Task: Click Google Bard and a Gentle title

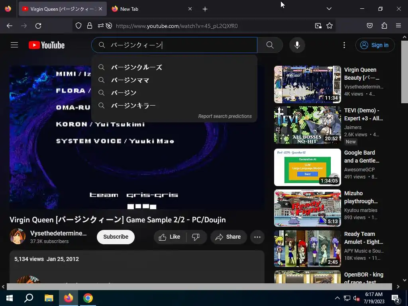Action: (x=362, y=157)
